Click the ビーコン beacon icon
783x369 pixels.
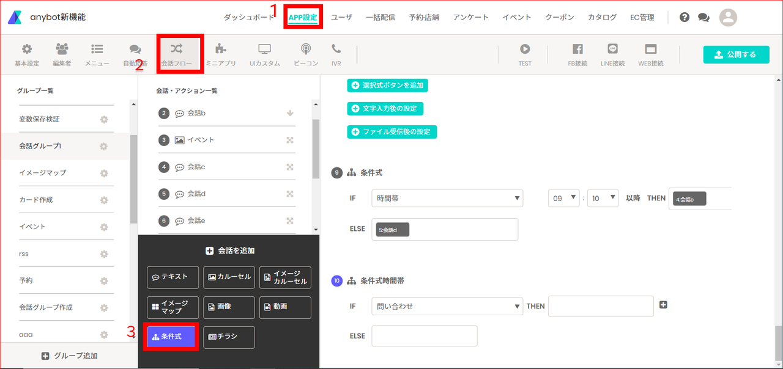[x=306, y=49]
